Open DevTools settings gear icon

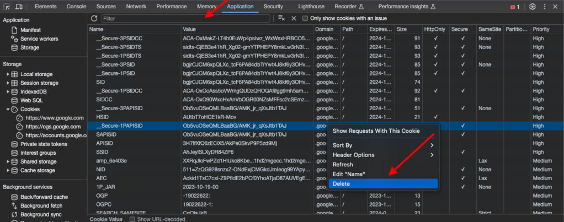(533, 7)
